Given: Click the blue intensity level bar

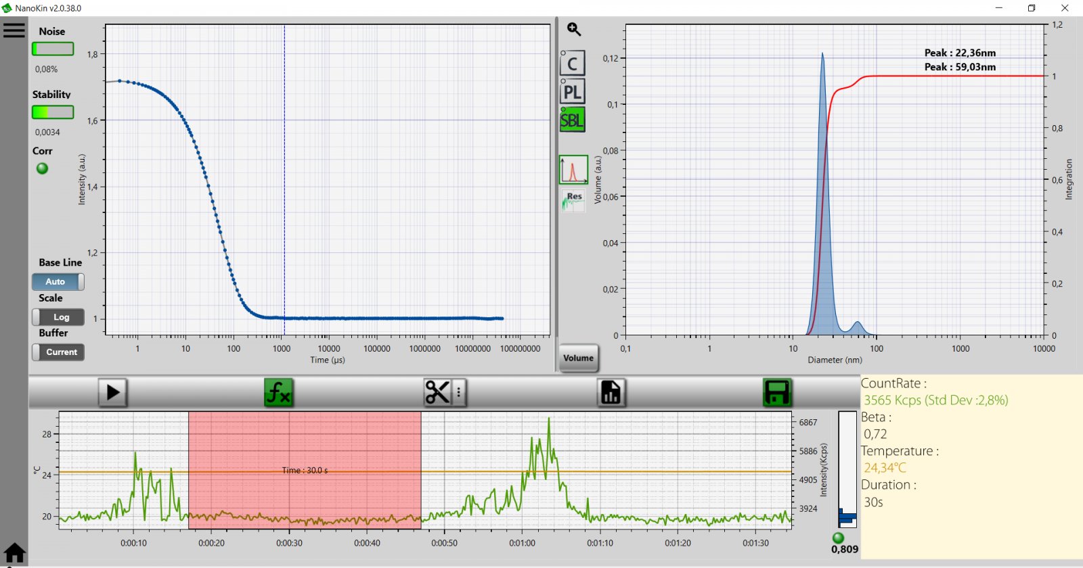Looking at the screenshot, I should [x=847, y=518].
